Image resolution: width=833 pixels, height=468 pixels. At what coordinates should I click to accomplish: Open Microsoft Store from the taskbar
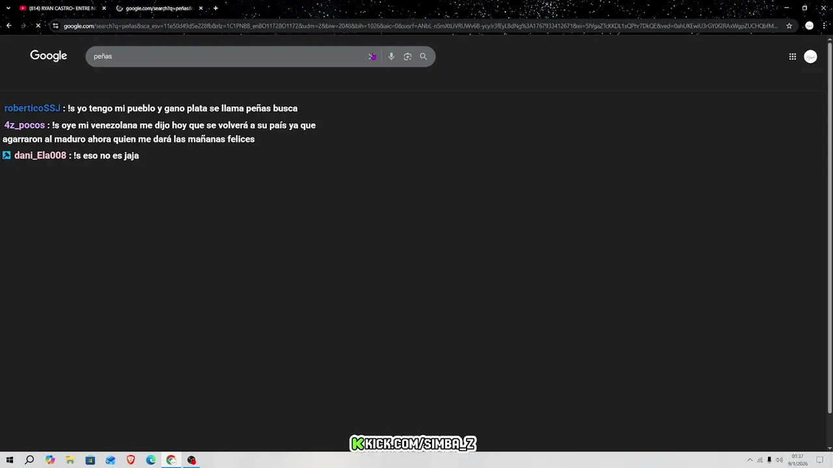(x=90, y=460)
